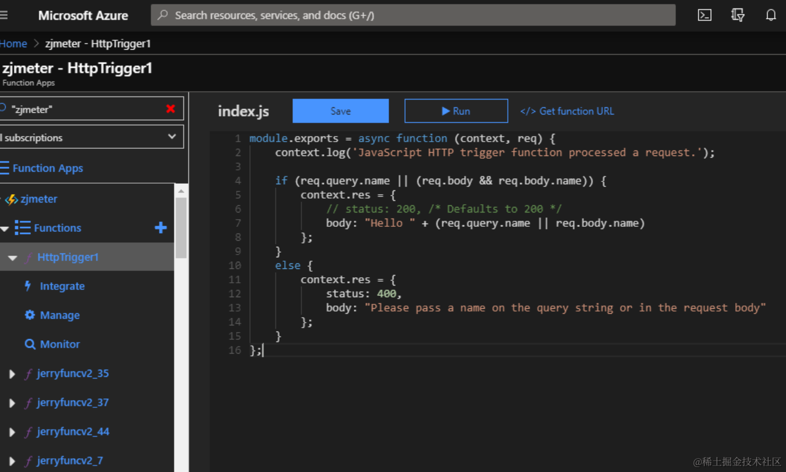This screenshot has height=472, width=786.
Task: Add a new function with the plus icon
Action: point(161,227)
